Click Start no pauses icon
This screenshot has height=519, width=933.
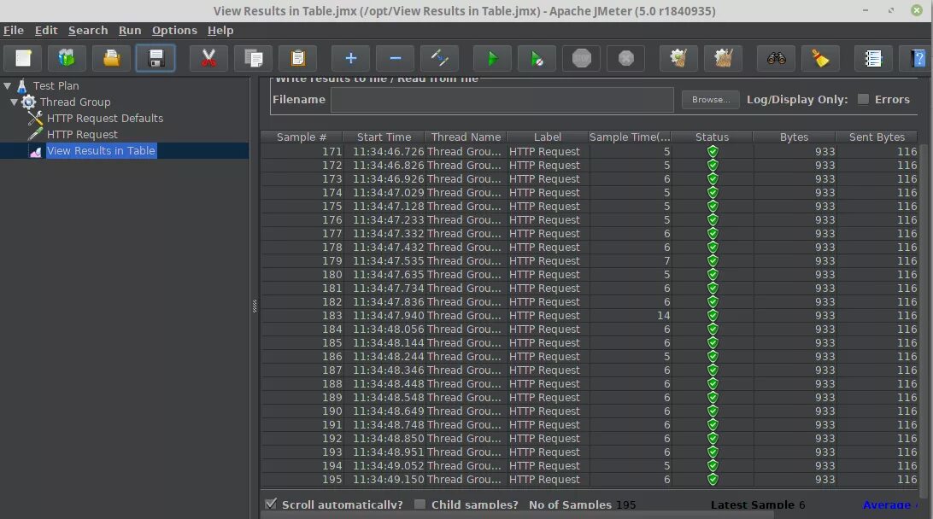pos(537,58)
